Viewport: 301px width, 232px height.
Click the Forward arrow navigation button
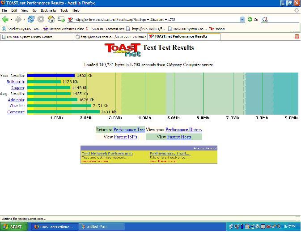pos(18,19)
